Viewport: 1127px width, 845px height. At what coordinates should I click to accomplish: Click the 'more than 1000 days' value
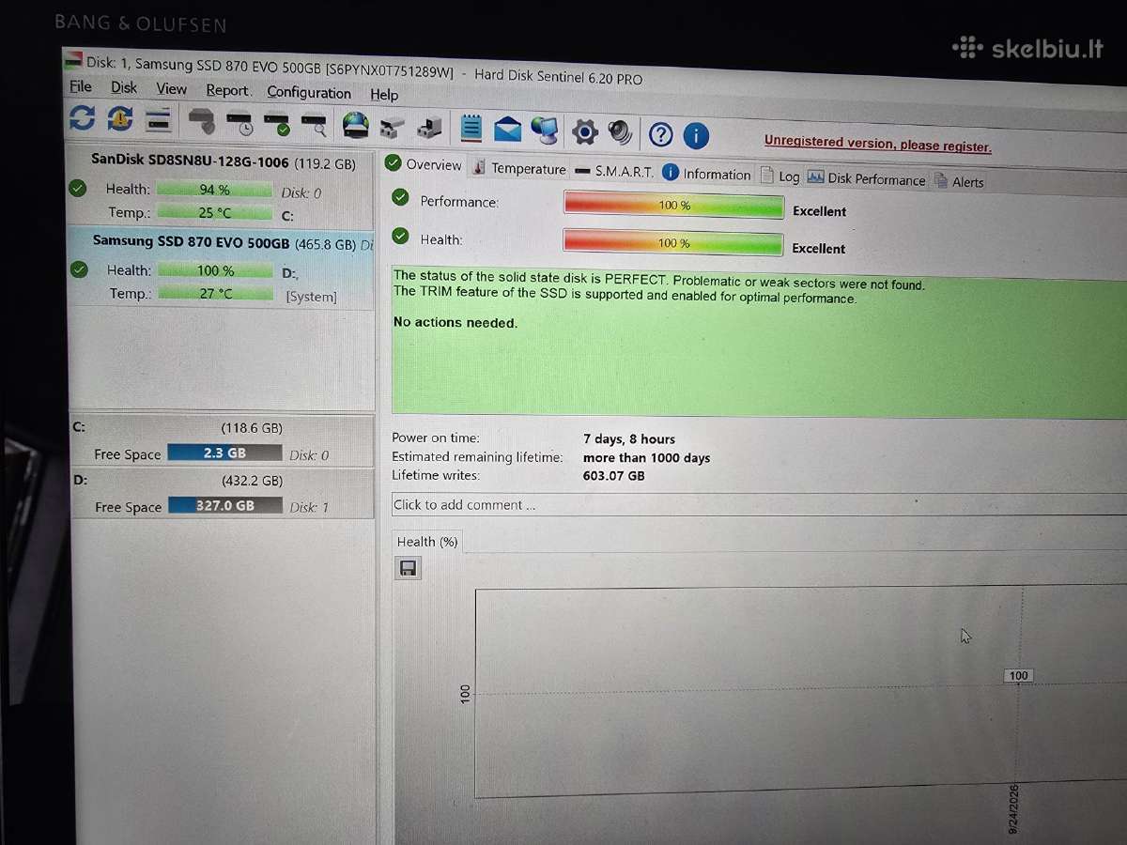pyautogui.click(x=646, y=458)
